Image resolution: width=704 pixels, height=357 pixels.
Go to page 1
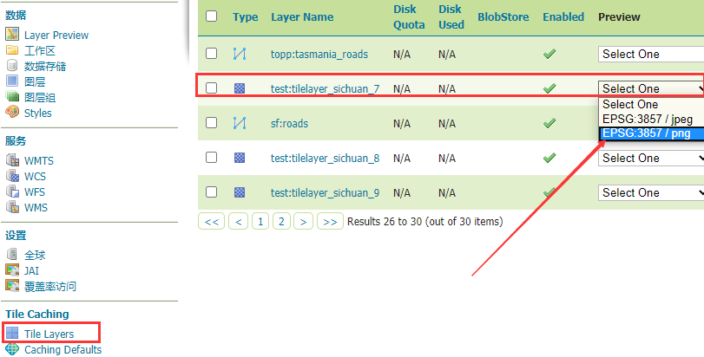pyautogui.click(x=260, y=221)
